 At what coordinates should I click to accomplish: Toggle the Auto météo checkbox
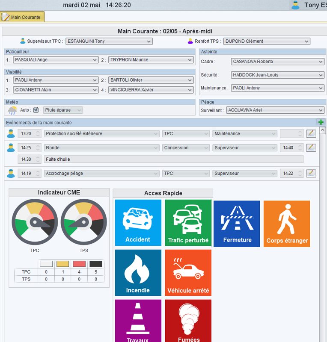click(x=36, y=110)
